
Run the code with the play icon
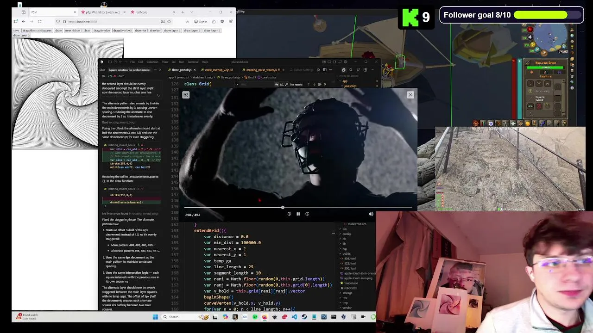coord(318,70)
